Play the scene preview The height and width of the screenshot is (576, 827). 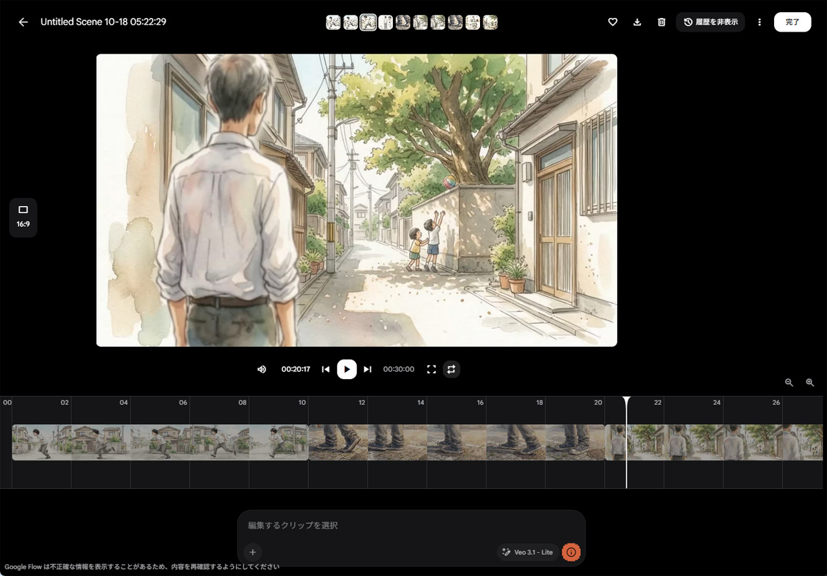tap(347, 369)
